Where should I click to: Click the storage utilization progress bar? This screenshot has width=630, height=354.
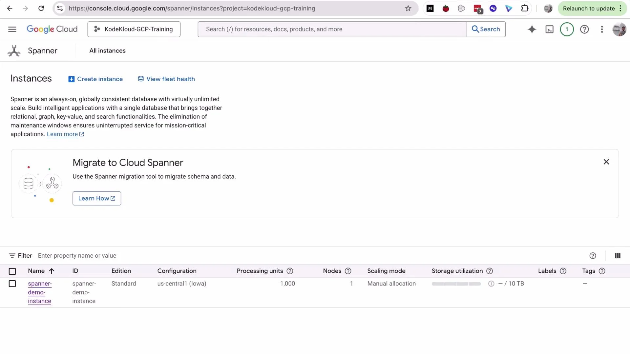tap(456, 284)
